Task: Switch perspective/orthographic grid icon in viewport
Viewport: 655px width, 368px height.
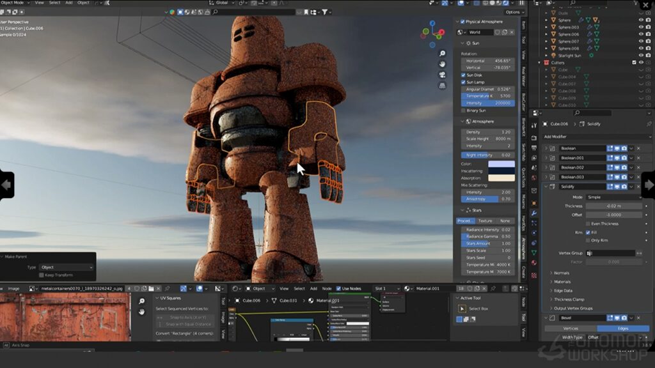Action: [x=442, y=86]
